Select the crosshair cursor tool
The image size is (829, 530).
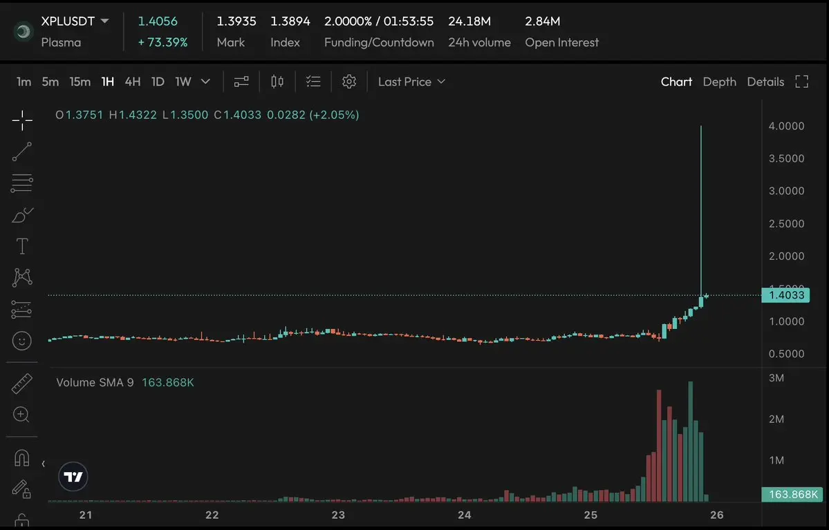pos(22,120)
